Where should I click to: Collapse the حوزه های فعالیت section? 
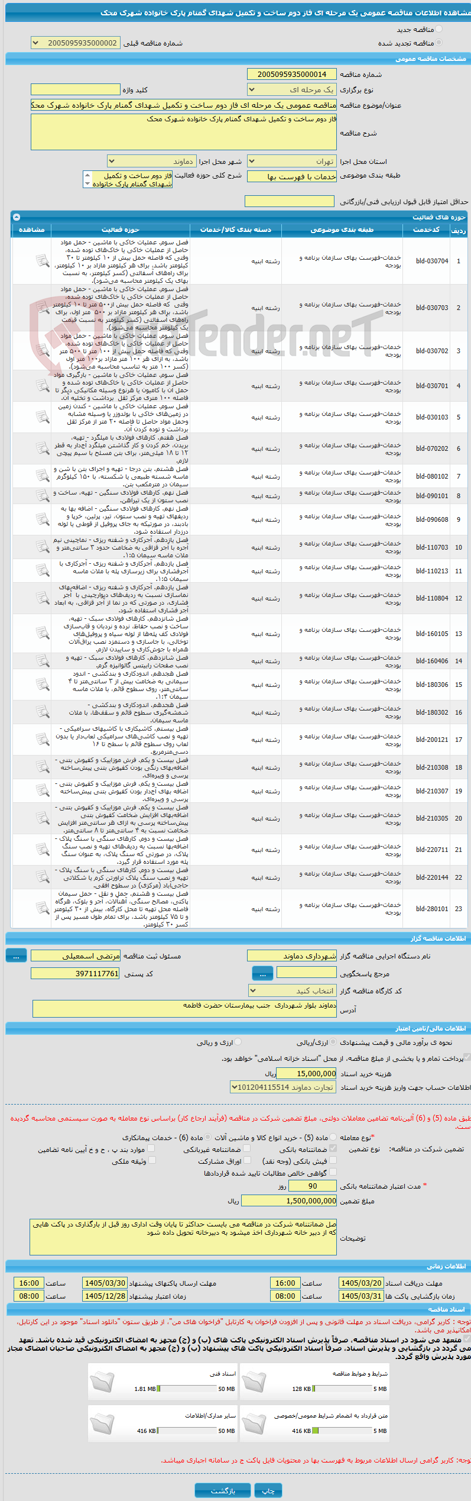(17, 217)
